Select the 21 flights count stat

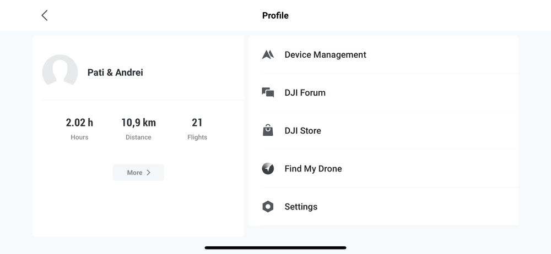197,123
